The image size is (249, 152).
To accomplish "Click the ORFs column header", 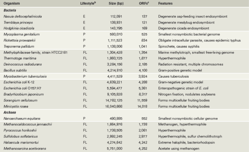I will pos(144,3).
